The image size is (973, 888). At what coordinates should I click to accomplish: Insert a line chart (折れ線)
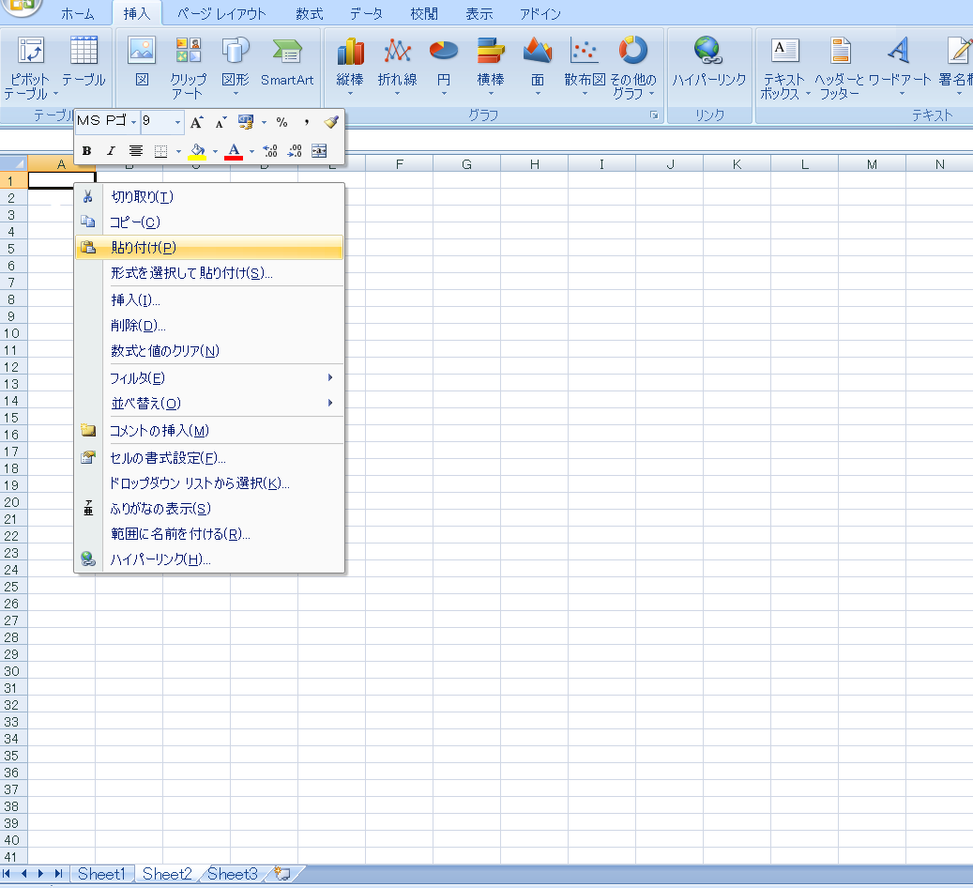tap(397, 65)
